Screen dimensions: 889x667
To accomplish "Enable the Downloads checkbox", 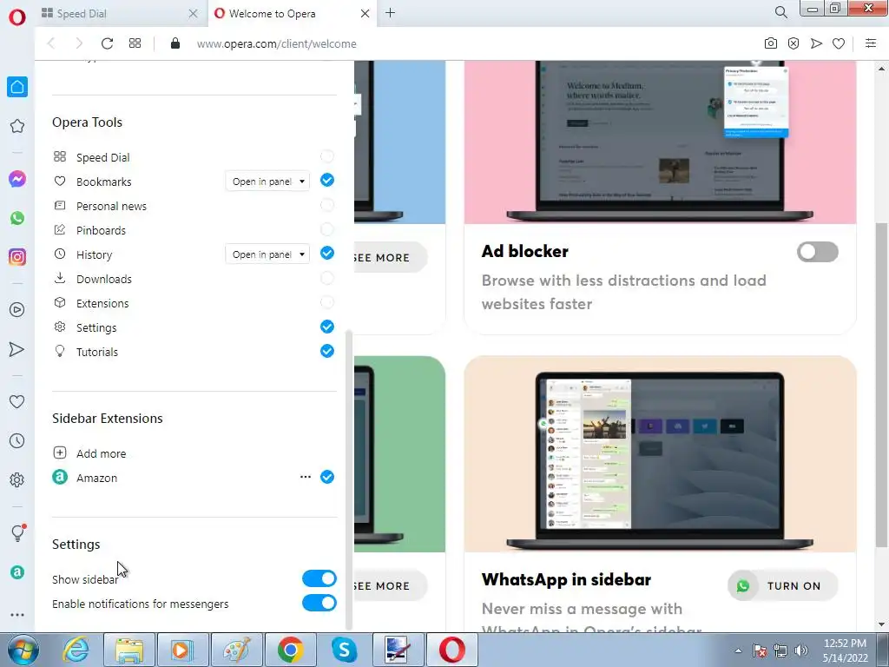I will 327,278.
